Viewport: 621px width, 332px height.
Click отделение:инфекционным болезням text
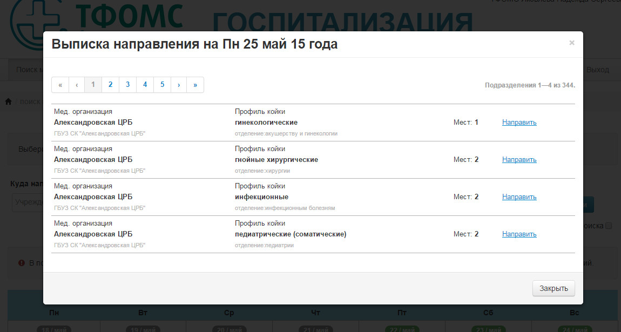click(x=285, y=208)
